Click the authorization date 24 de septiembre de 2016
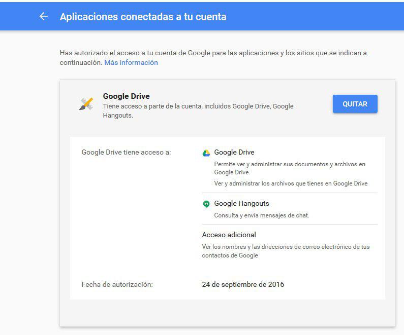404x335 pixels. point(243,284)
